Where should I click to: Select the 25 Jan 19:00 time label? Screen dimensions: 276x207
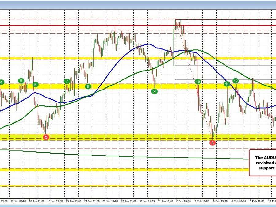pyautogui.click(x=112, y=201)
